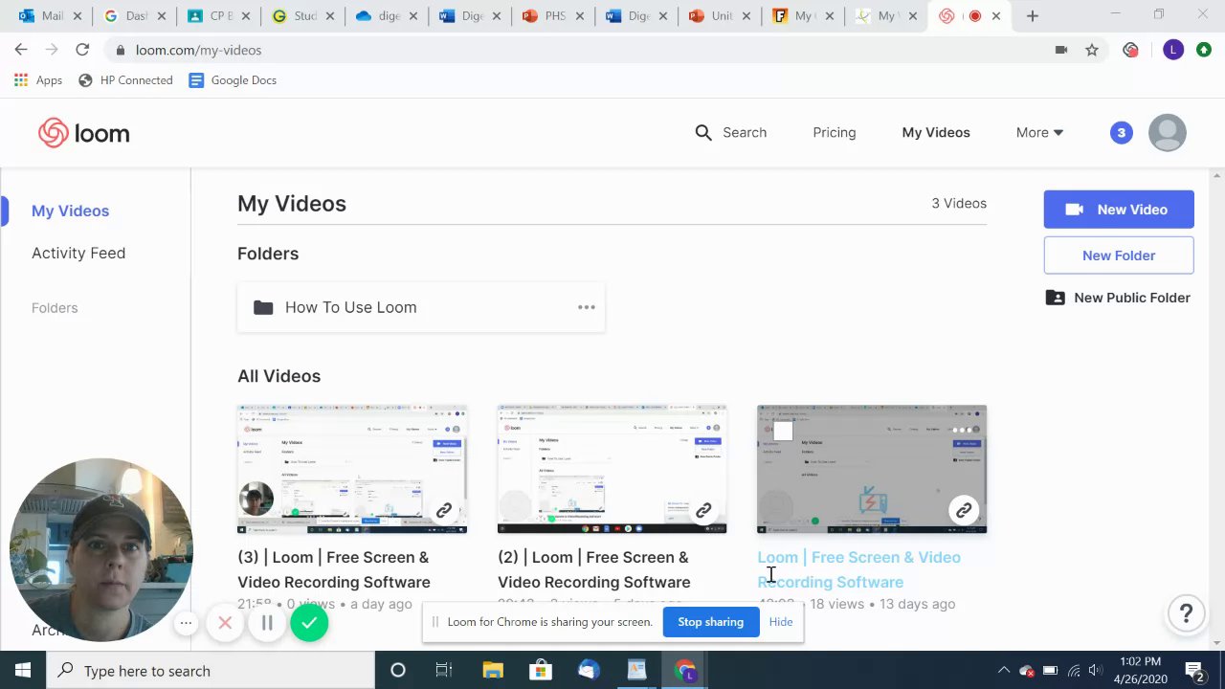The image size is (1225, 689).
Task: Click the green Chrome update icon
Action: click(1204, 50)
